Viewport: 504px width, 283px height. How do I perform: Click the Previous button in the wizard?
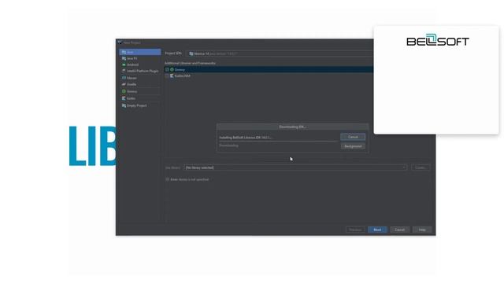click(x=355, y=230)
